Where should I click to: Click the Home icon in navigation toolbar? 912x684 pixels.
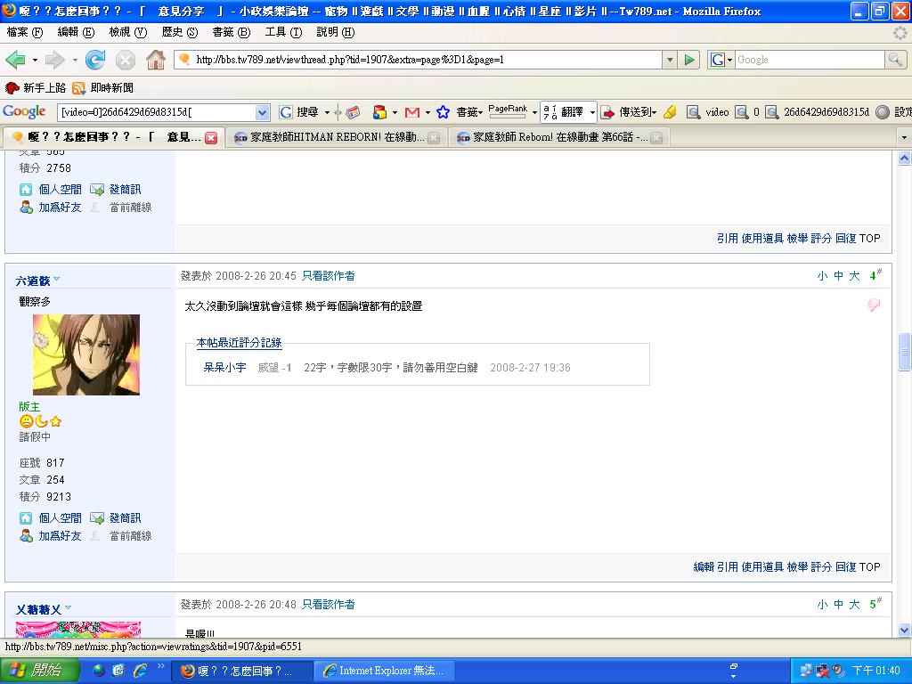coord(156,60)
